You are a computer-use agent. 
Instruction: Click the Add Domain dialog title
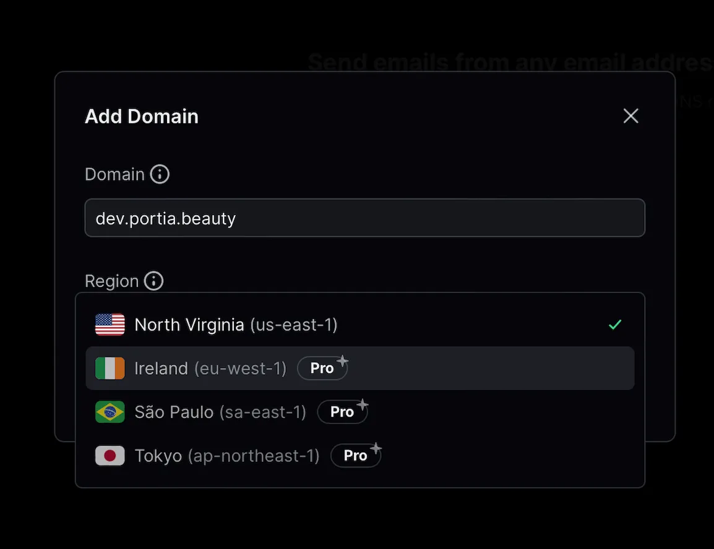pos(141,116)
